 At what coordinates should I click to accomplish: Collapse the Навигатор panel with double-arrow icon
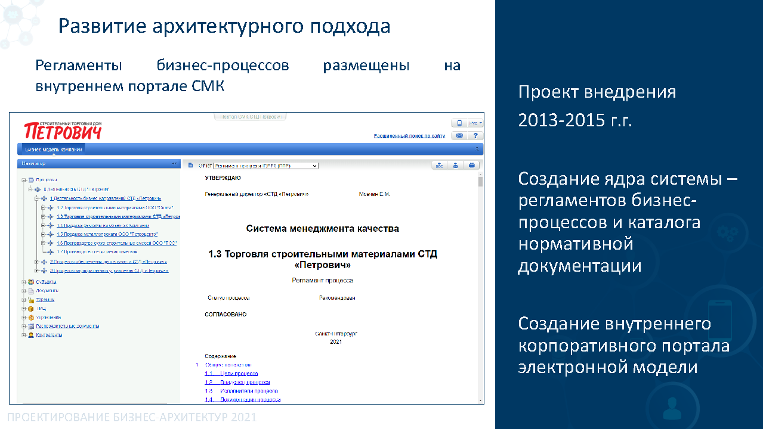click(174, 163)
